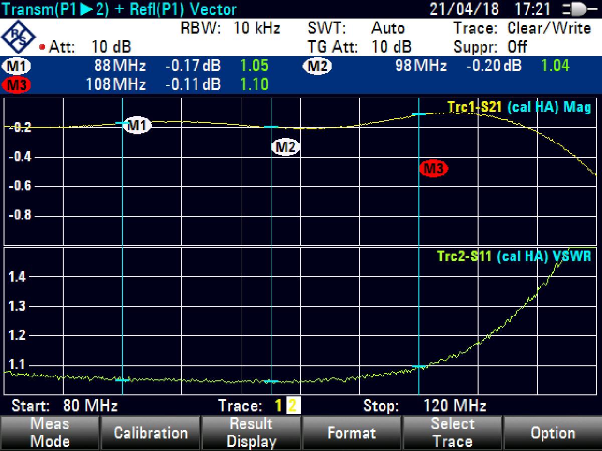This screenshot has width=602, height=451.
Task: Click the M2 marker label on S21 trace
Action: (x=285, y=147)
